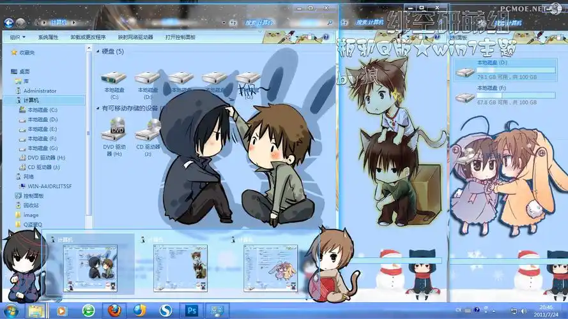The height and width of the screenshot is (319, 568).
Task: Launch Firefox from the taskbar
Action: point(114,311)
